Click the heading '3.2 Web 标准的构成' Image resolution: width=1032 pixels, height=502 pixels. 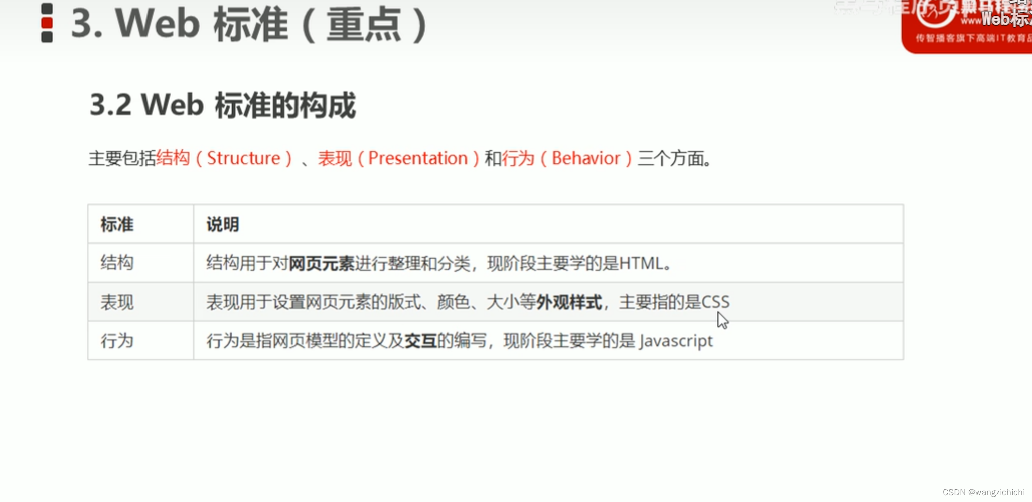pyautogui.click(x=223, y=104)
